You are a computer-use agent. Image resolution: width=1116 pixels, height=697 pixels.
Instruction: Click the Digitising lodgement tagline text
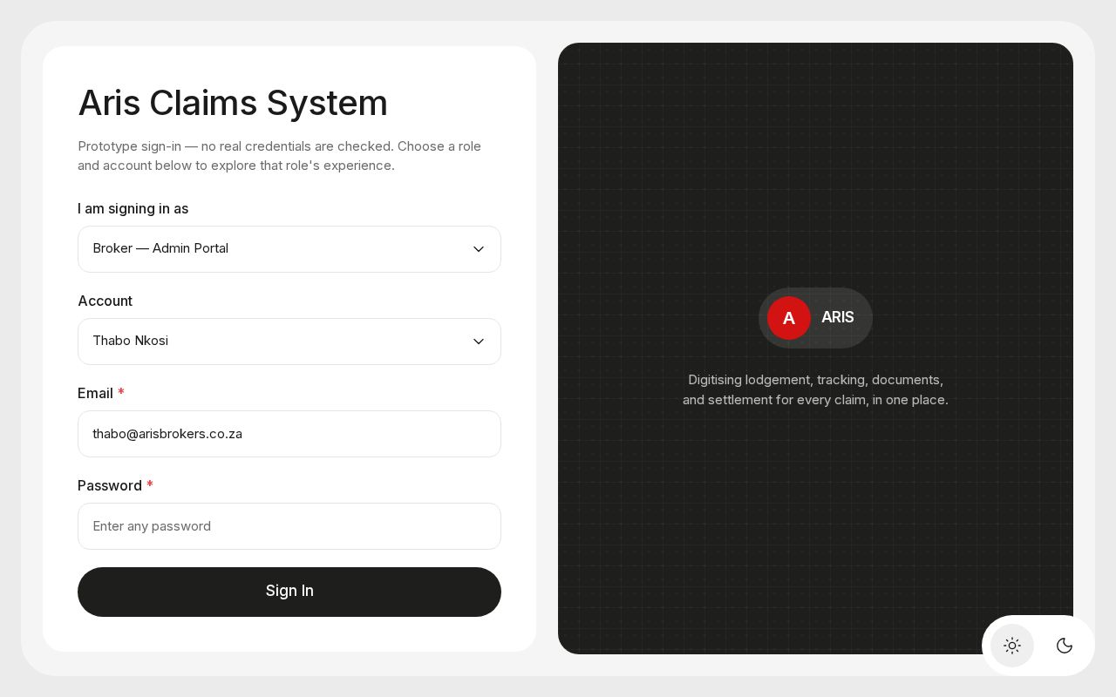[x=815, y=389]
